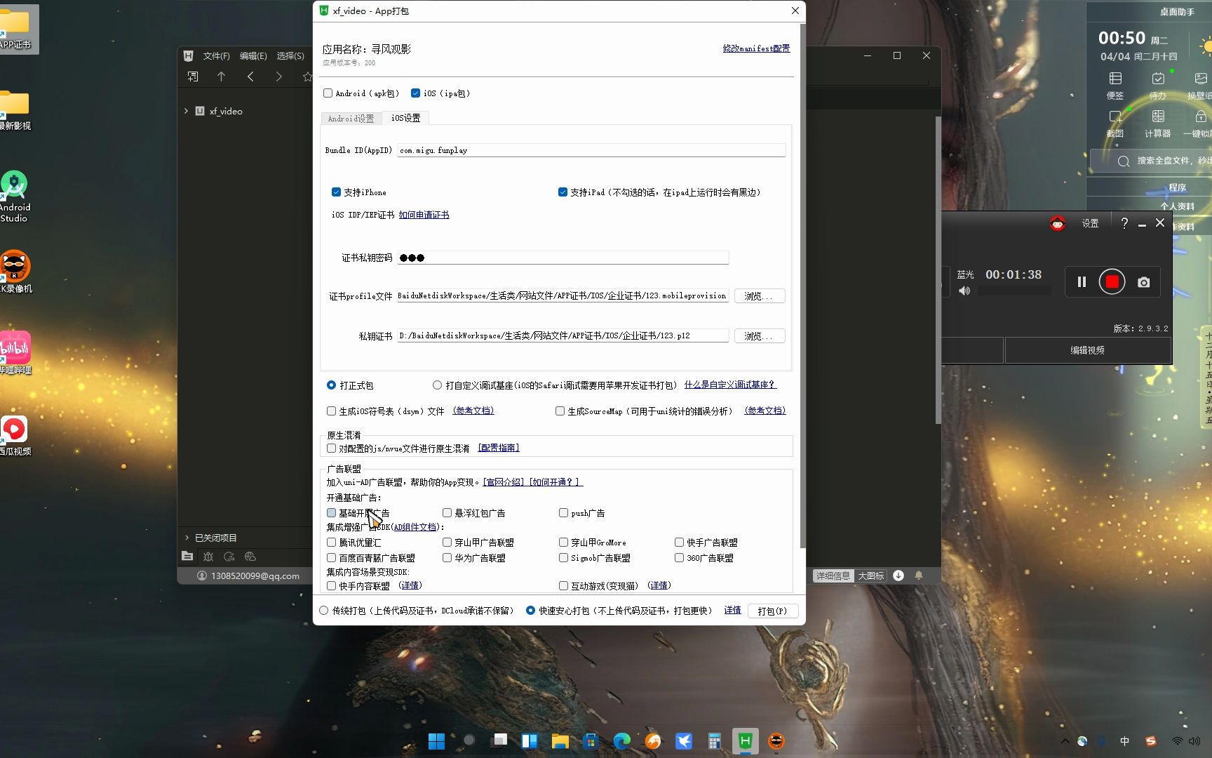The height and width of the screenshot is (758, 1212).
Task: Open the 文件(F) menu in HBuilderX
Action: click(216, 55)
